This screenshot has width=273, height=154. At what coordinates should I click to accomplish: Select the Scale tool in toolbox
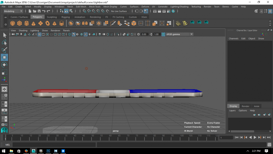tap(4, 72)
